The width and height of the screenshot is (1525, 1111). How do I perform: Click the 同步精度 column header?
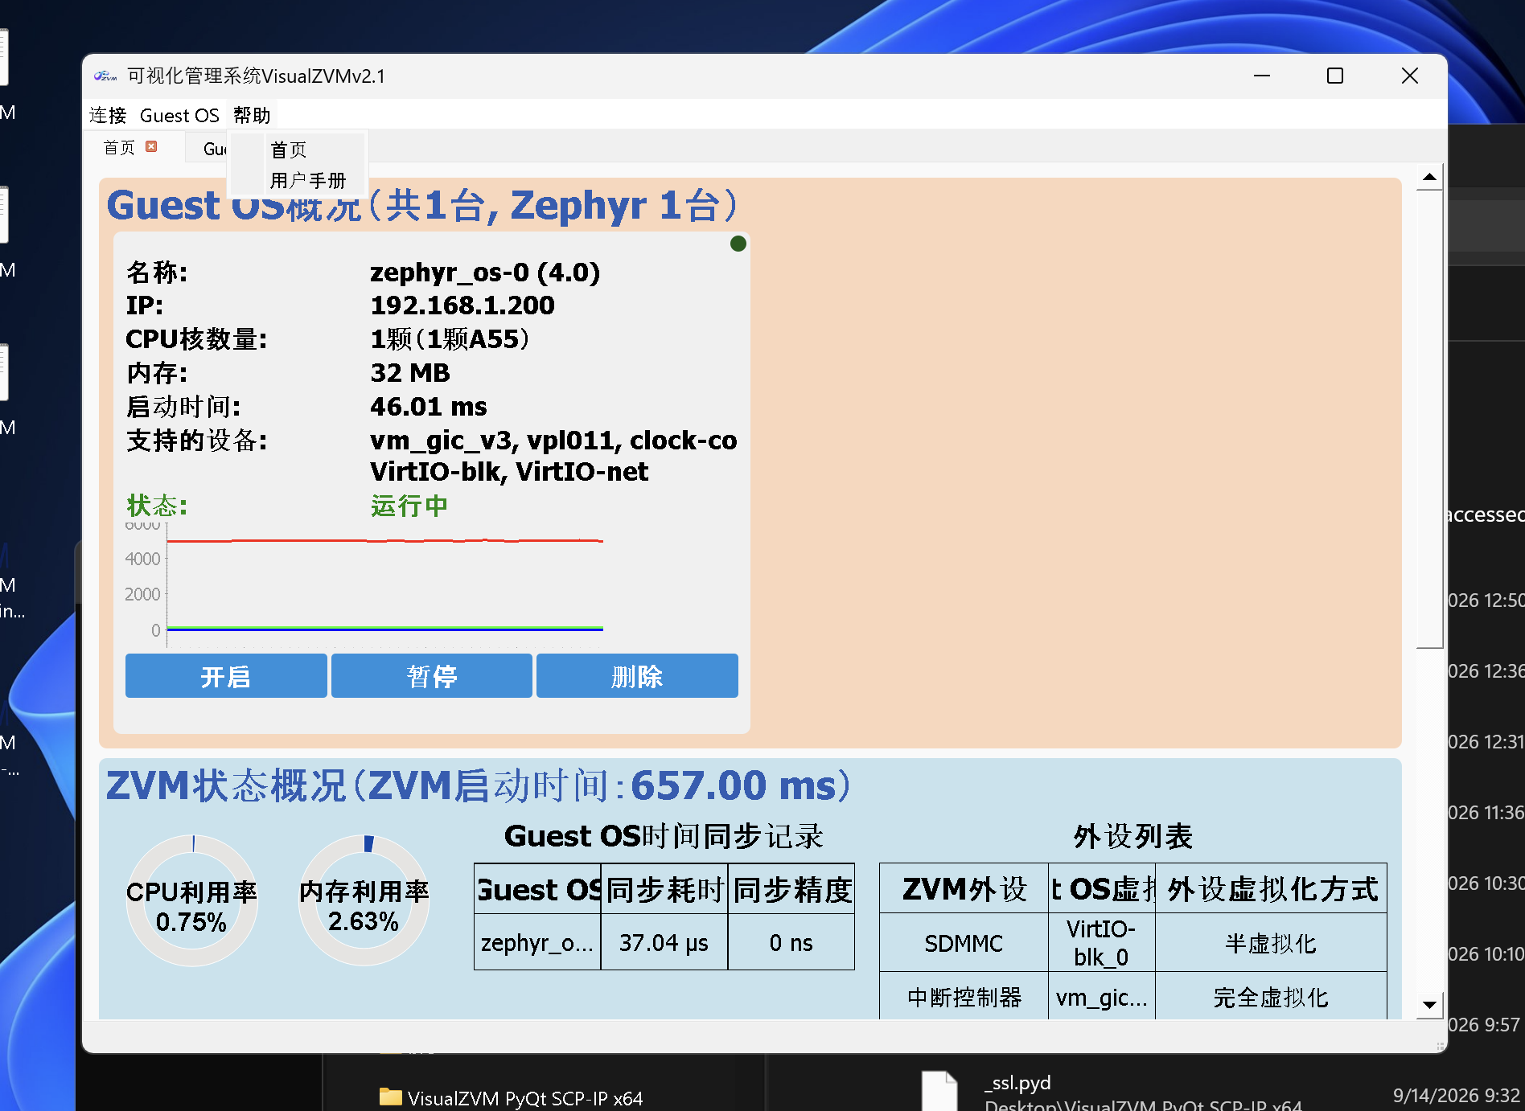click(x=791, y=889)
